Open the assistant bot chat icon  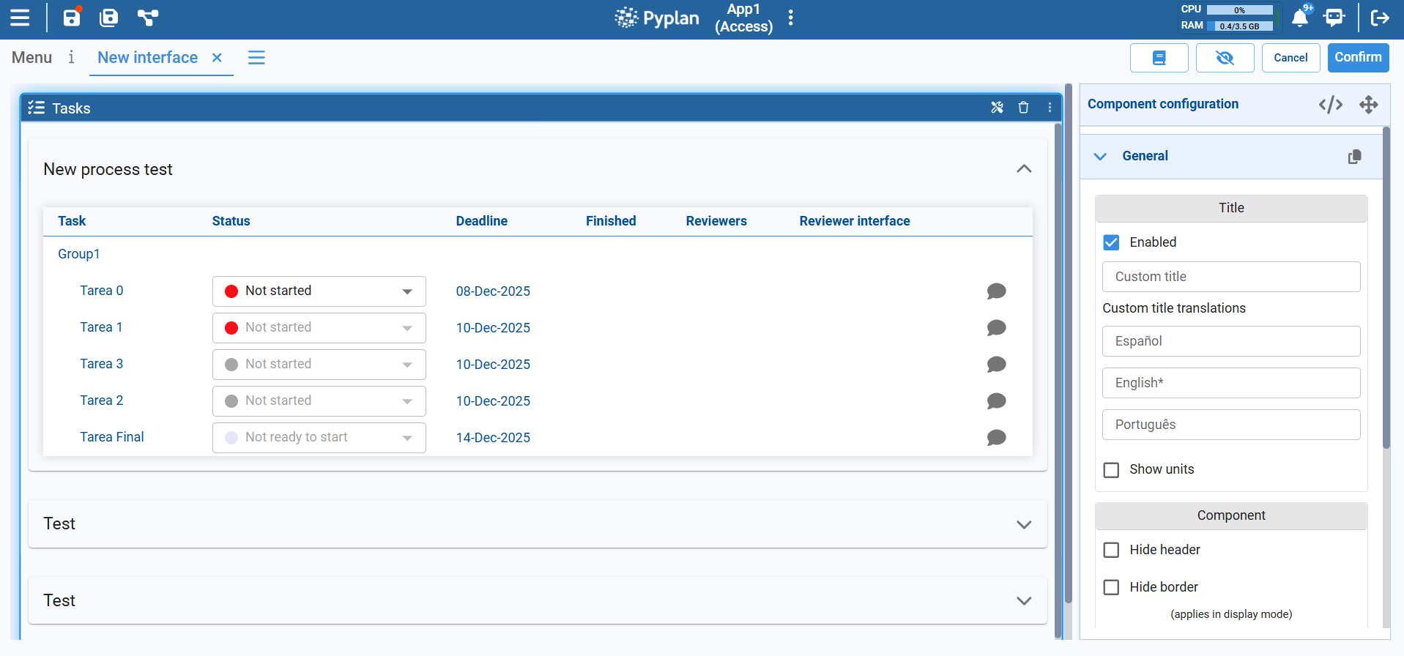click(x=1334, y=18)
